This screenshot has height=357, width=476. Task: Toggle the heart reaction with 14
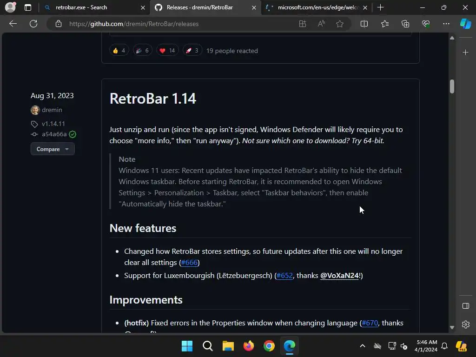pos(167,51)
